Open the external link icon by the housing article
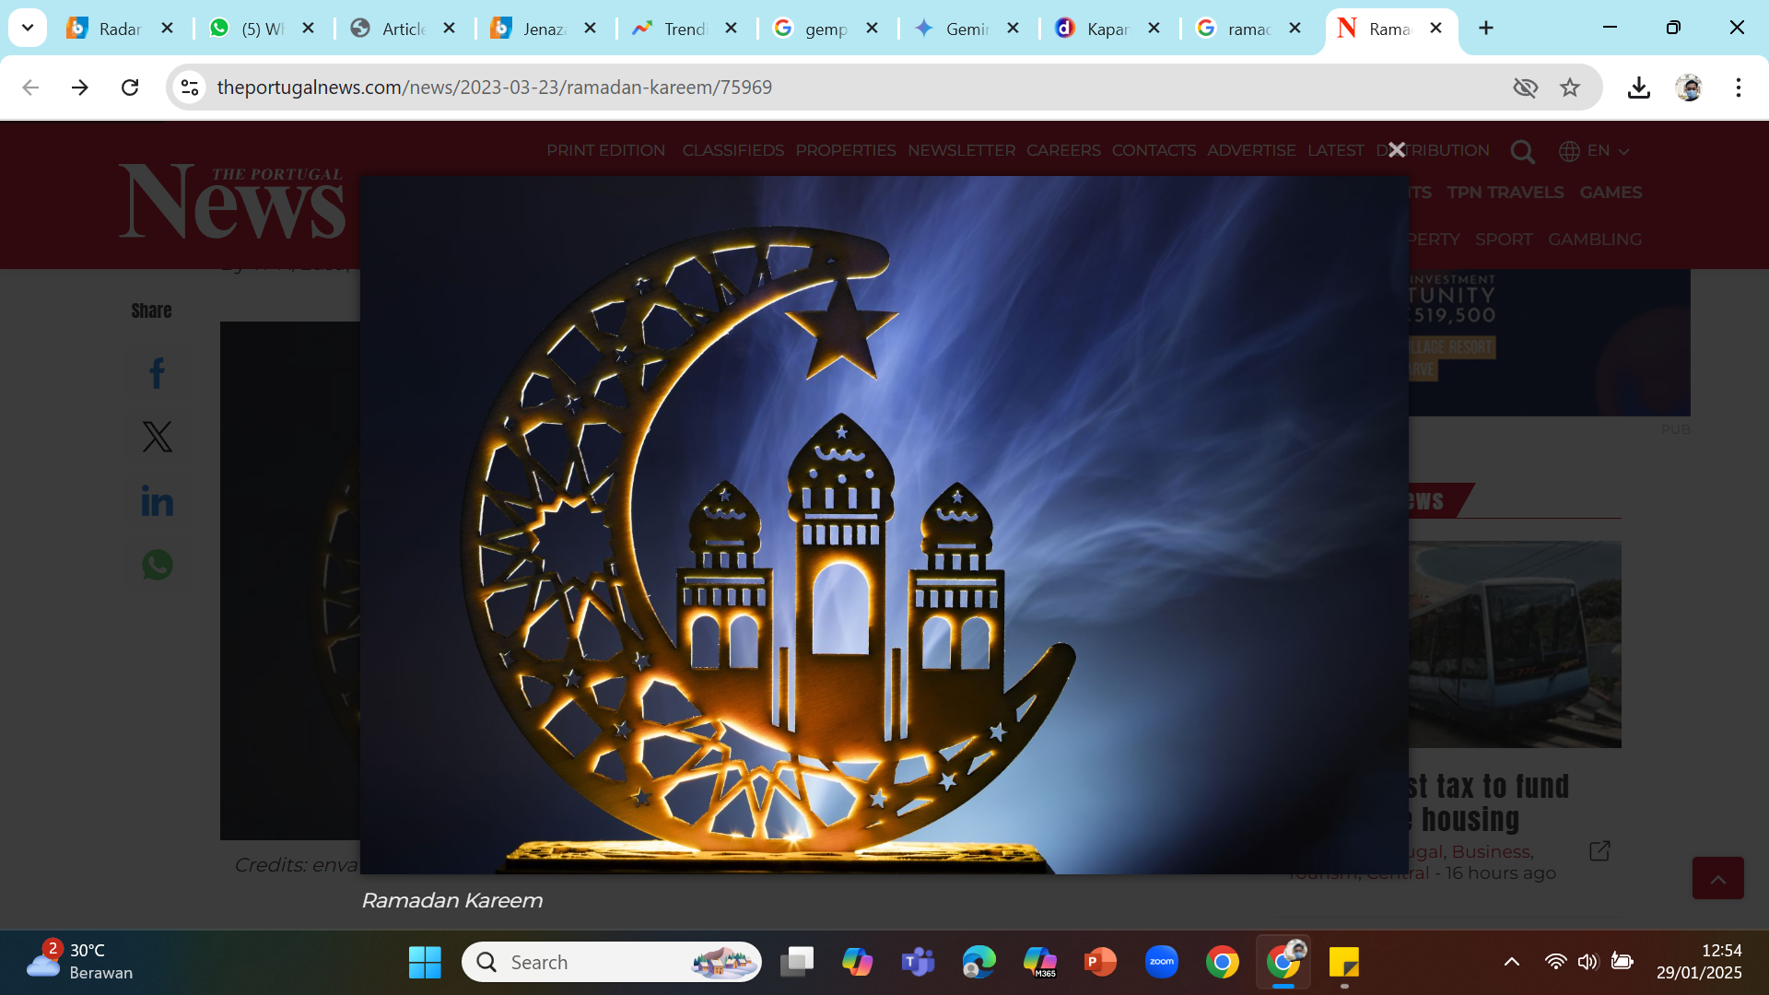 coord(1599,850)
